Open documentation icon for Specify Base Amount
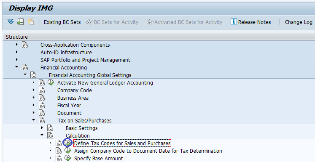This screenshot has width=315, height=162. (x=59, y=158)
